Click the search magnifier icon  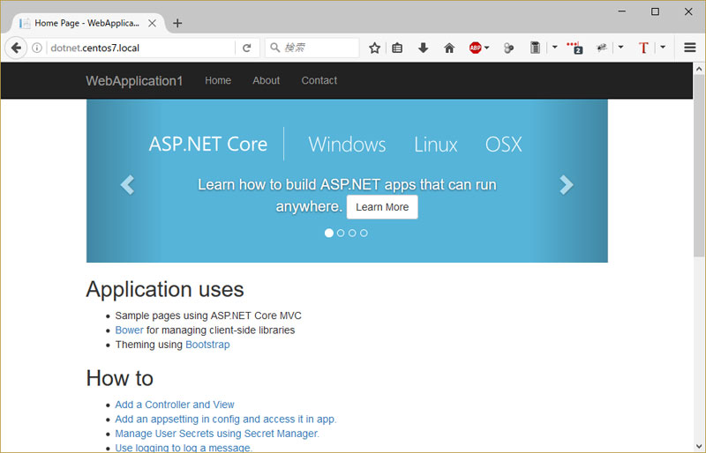[x=274, y=48]
